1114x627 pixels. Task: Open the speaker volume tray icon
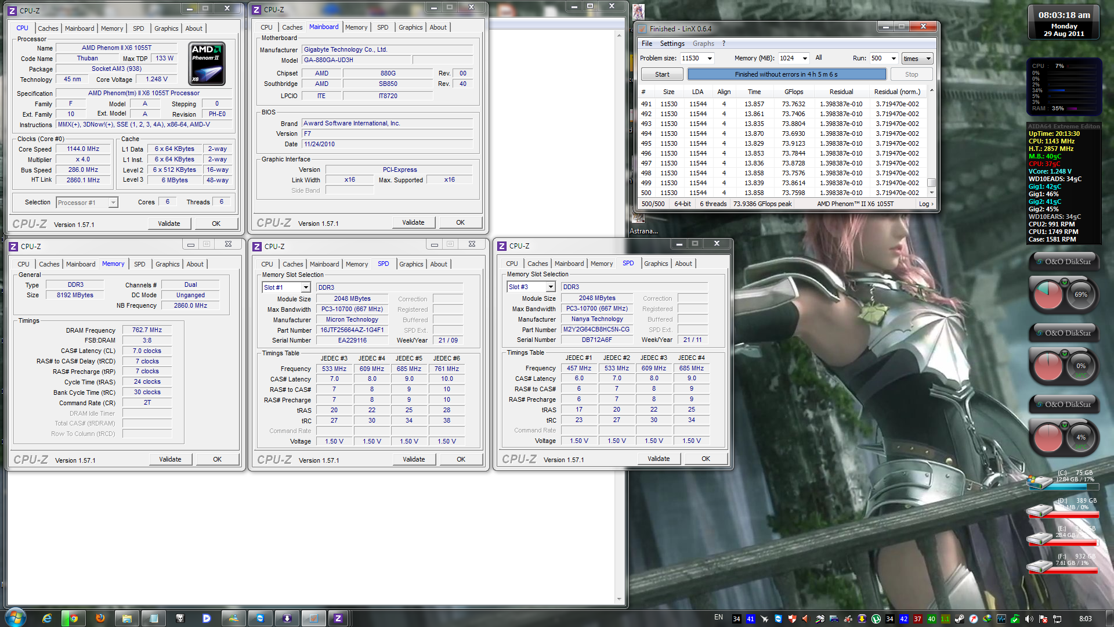[1029, 619]
